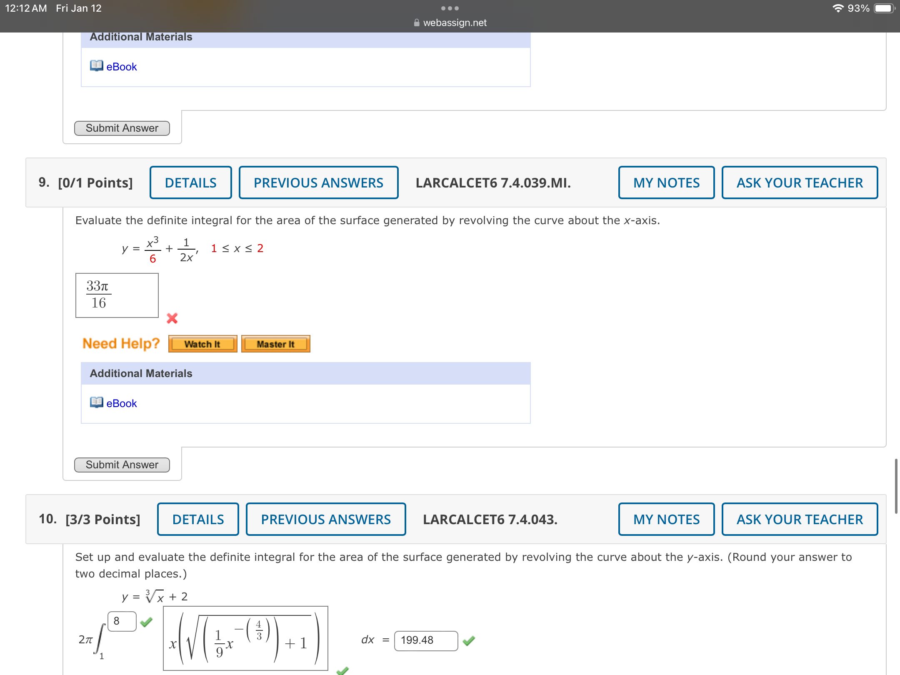900x675 pixels.
Task: Click the Master It help button
Action: (275, 344)
